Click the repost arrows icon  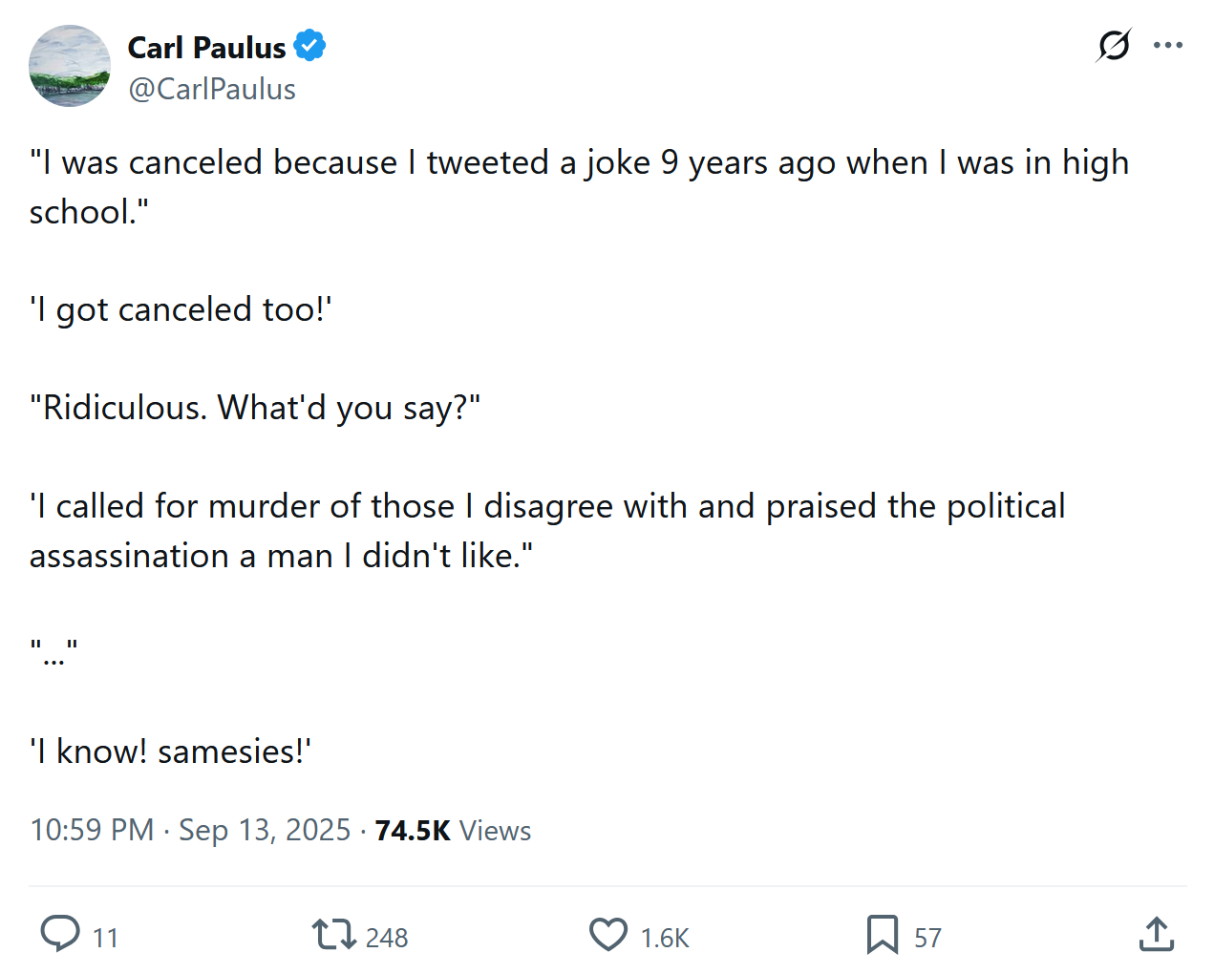pos(333,934)
